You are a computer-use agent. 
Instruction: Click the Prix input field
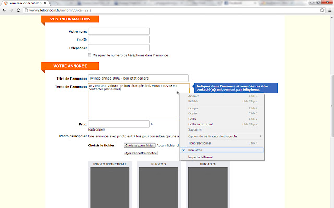point(118,124)
